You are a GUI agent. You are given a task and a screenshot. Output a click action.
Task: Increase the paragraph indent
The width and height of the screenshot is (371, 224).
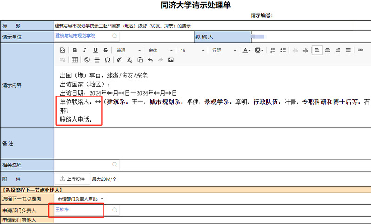(306, 50)
